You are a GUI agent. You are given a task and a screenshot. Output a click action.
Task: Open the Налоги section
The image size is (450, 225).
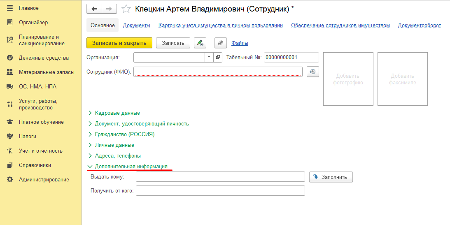point(28,137)
